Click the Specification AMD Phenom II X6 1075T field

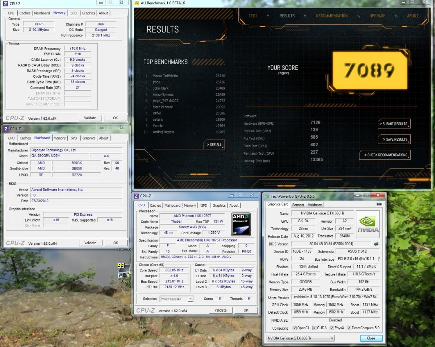[x=207, y=240]
